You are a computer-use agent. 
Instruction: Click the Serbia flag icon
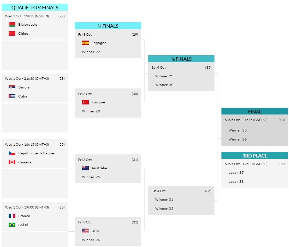click(12, 87)
